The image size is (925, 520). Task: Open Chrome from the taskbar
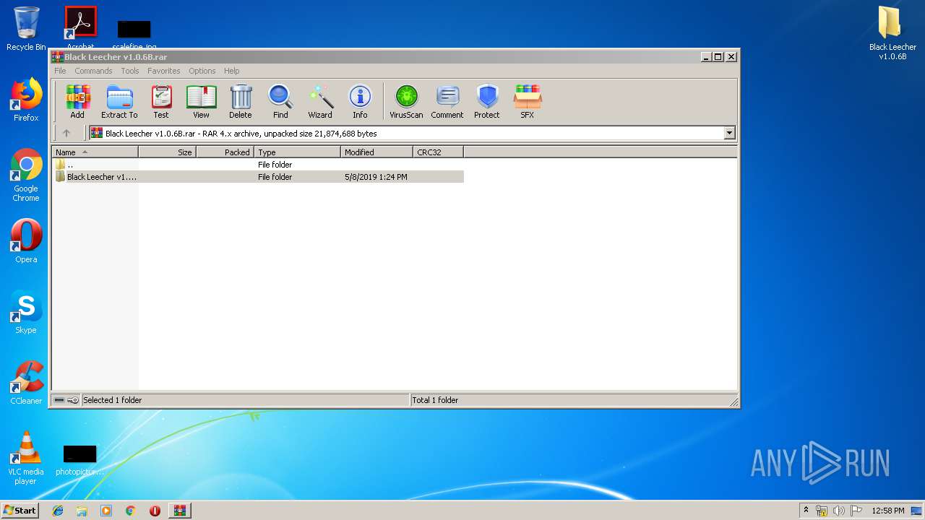[130, 511]
